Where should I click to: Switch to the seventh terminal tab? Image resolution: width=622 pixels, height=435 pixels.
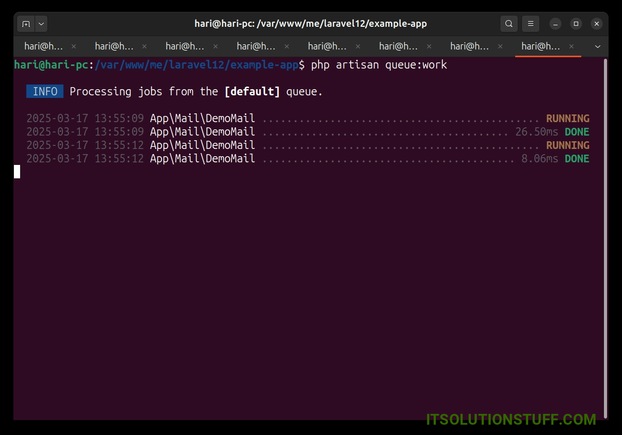tap(469, 46)
